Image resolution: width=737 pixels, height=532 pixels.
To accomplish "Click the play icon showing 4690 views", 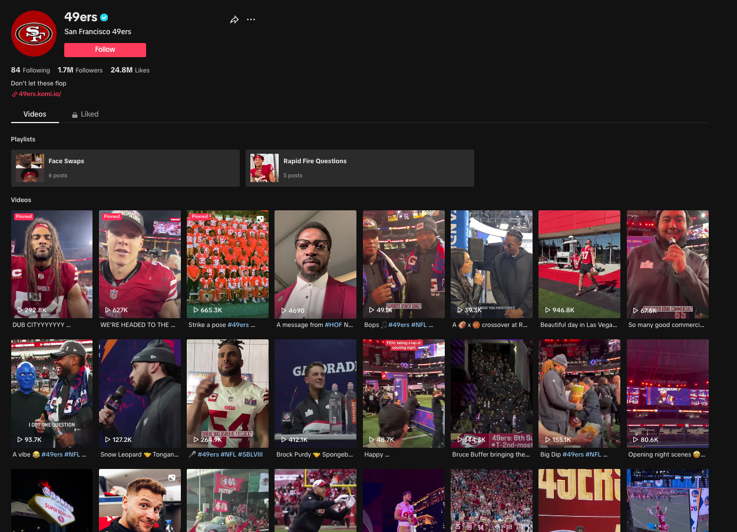I will 284,310.
